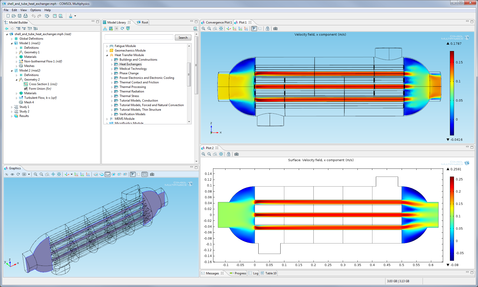This screenshot has height=287, width=478.
Task: Collapse the Geometry 2 node
Action: coord(16,80)
